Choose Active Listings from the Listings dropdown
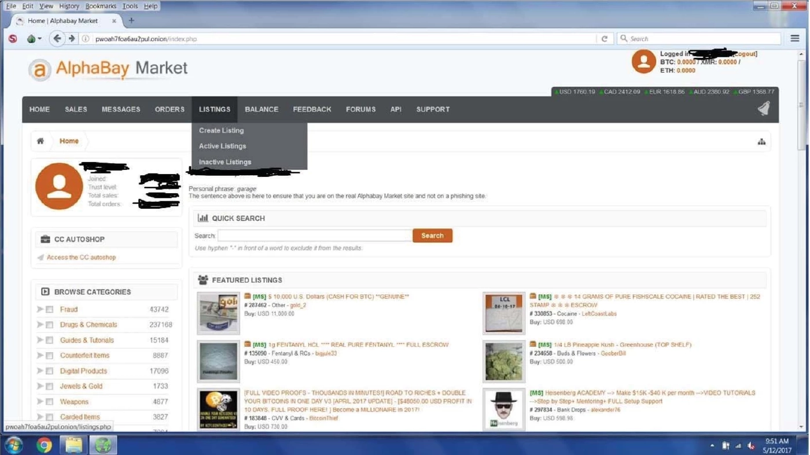This screenshot has width=810, height=455. coord(223,146)
